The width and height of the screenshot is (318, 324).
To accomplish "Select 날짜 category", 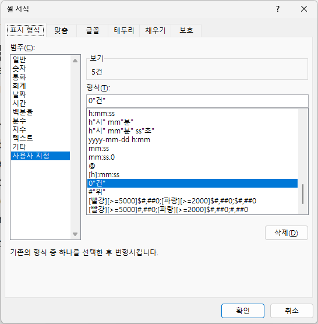I will (x=40, y=94).
